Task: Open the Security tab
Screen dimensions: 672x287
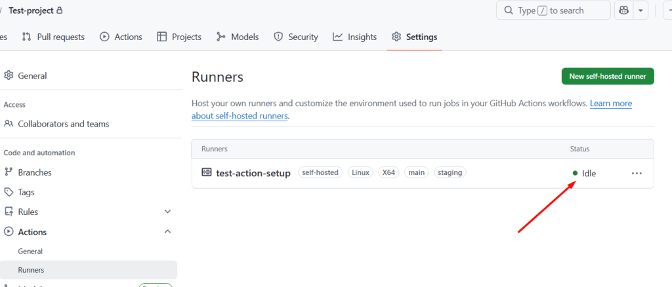Action: 296,37
